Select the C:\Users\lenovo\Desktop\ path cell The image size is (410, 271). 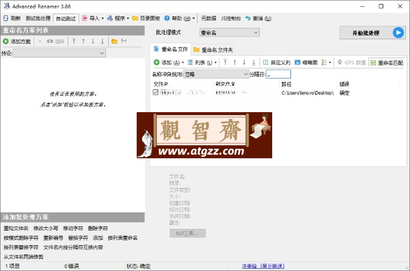pos(307,93)
